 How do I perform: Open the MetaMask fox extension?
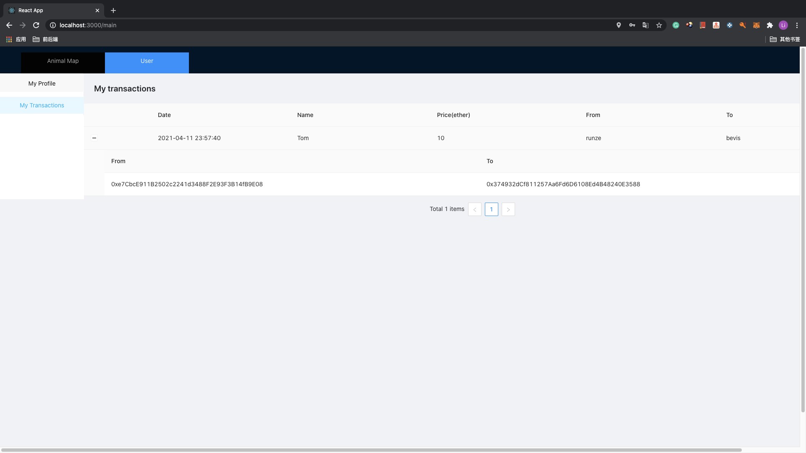tap(756, 25)
